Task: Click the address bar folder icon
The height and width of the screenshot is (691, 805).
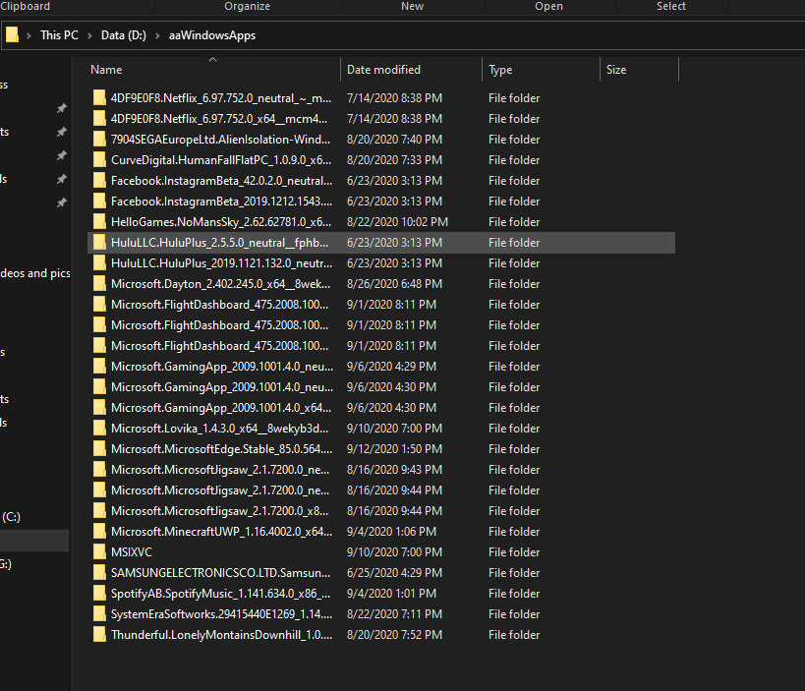Action: [x=13, y=35]
